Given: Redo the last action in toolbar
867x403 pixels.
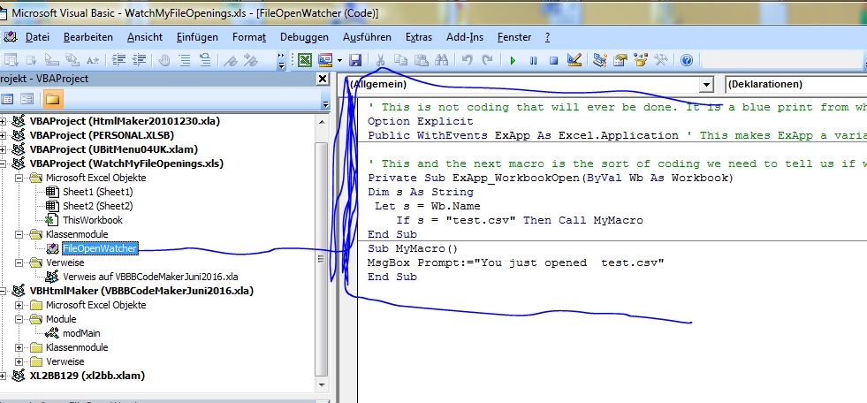Looking at the screenshot, I should pos(487,60).
